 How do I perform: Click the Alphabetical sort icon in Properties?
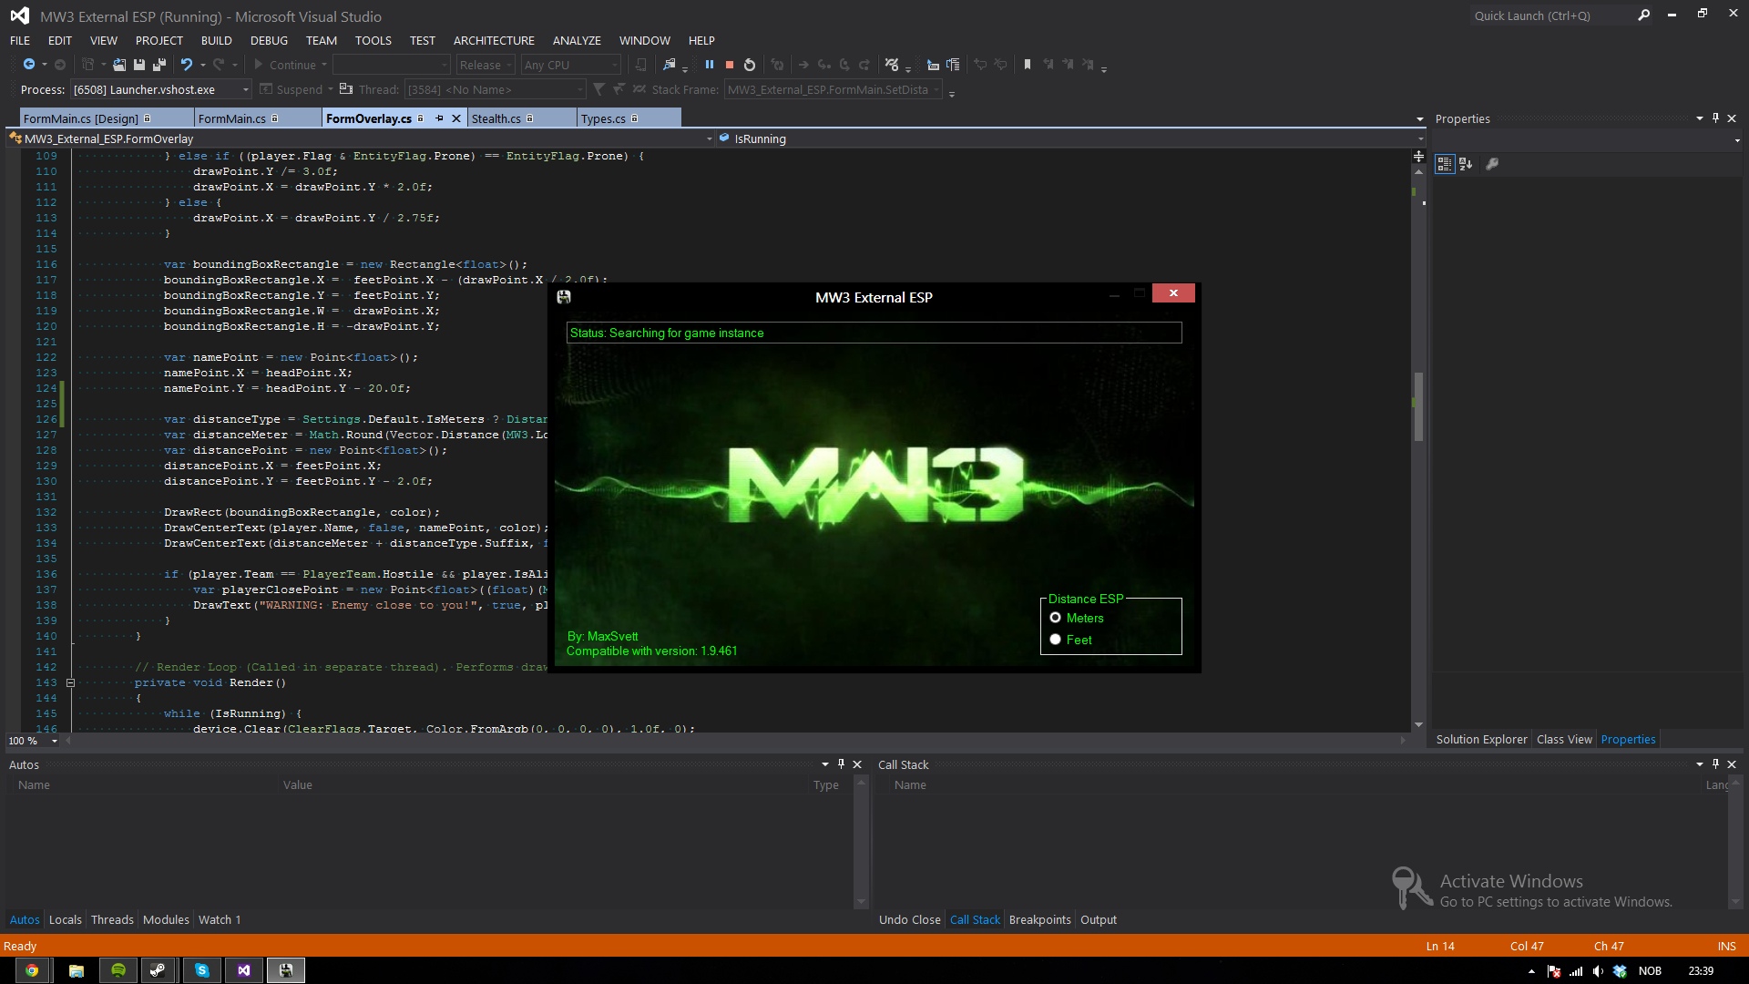pyautogui.click(x=1466, y=164)
